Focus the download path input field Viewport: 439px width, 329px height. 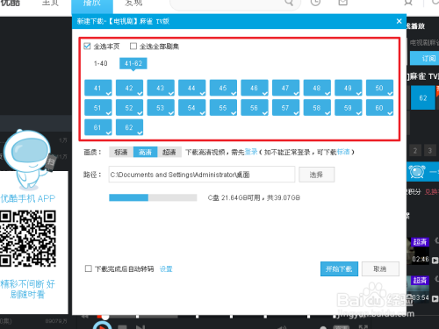pyautogui.click(x=202, y=175)
